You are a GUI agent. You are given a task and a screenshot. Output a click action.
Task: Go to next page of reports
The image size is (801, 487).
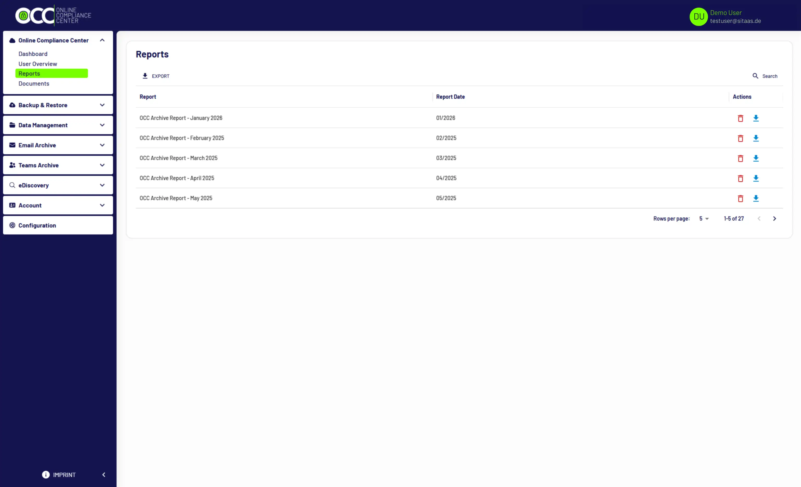pyautogui.click(x=774, y=219)
